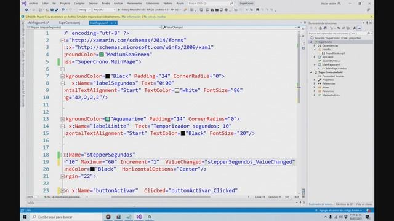394x221 pixels.
Task: Open the Stepper (stepperSegundos) element dropdown
Action: pyautogui.click(x=94, y=27)
